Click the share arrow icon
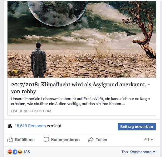The image size is (162, 157). (x=91, y=139)
